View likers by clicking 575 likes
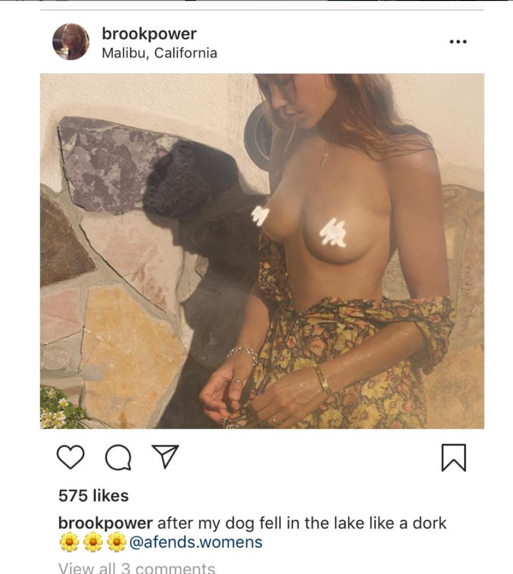Screen dimensions: 513x574 pos(93,496)
